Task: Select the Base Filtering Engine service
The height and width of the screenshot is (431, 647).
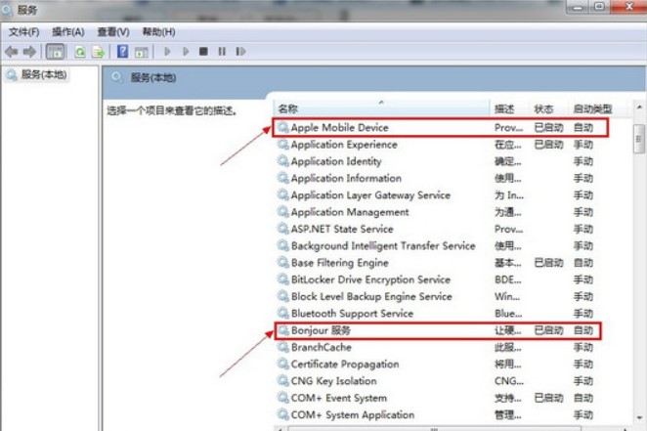Action: tap(440, 263)
